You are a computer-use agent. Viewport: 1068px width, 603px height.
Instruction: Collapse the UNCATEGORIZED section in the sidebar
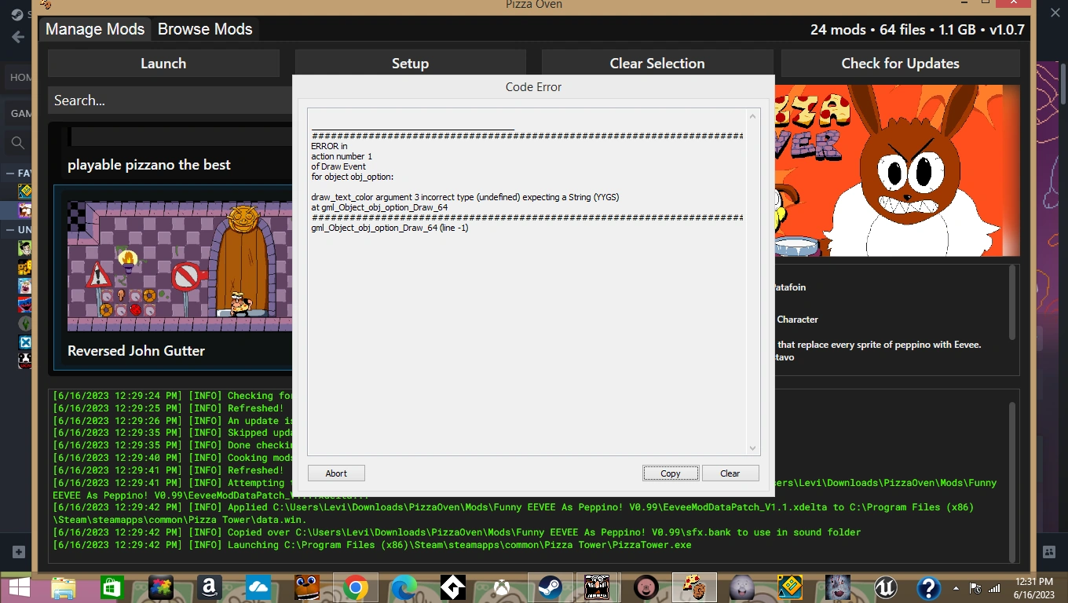(10, 229)
